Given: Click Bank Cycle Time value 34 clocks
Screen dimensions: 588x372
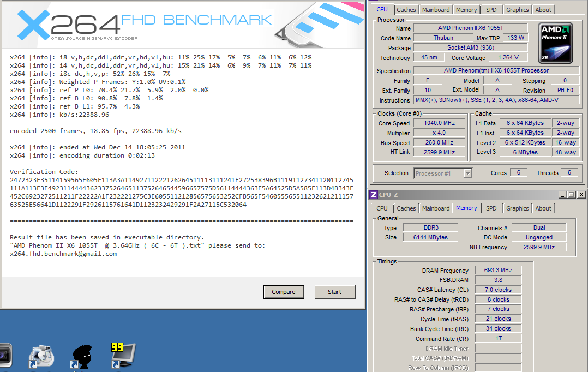Looking at the screenshot, I should 498,328.
